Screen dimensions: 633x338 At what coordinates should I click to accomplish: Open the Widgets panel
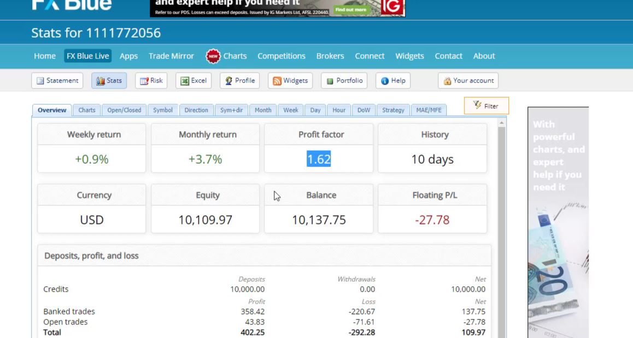tap(290, 80)
